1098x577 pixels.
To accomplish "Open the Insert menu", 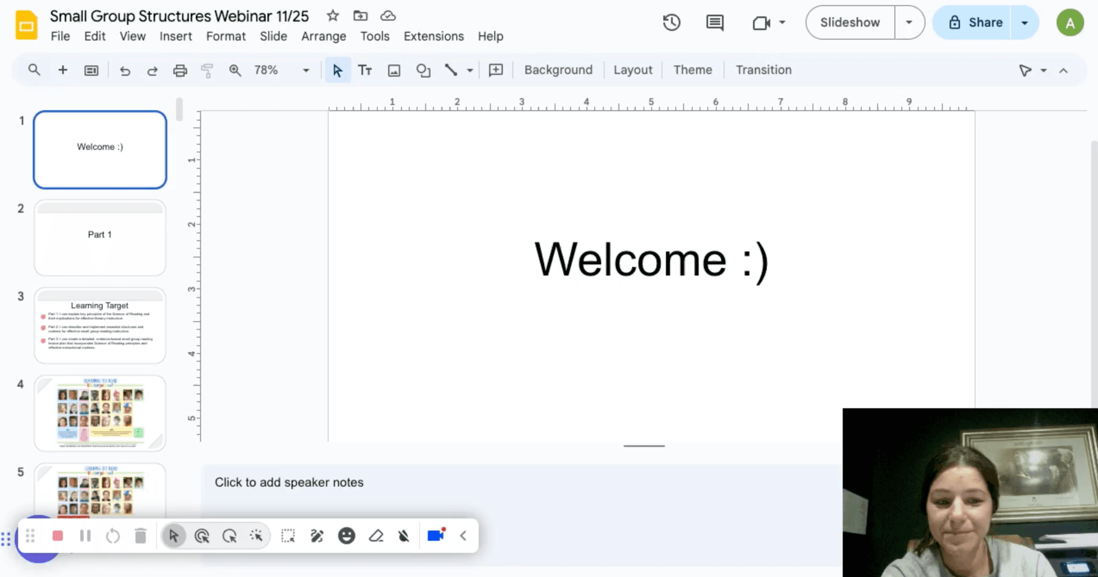I will pyautogui.click(x=176, y=36).
